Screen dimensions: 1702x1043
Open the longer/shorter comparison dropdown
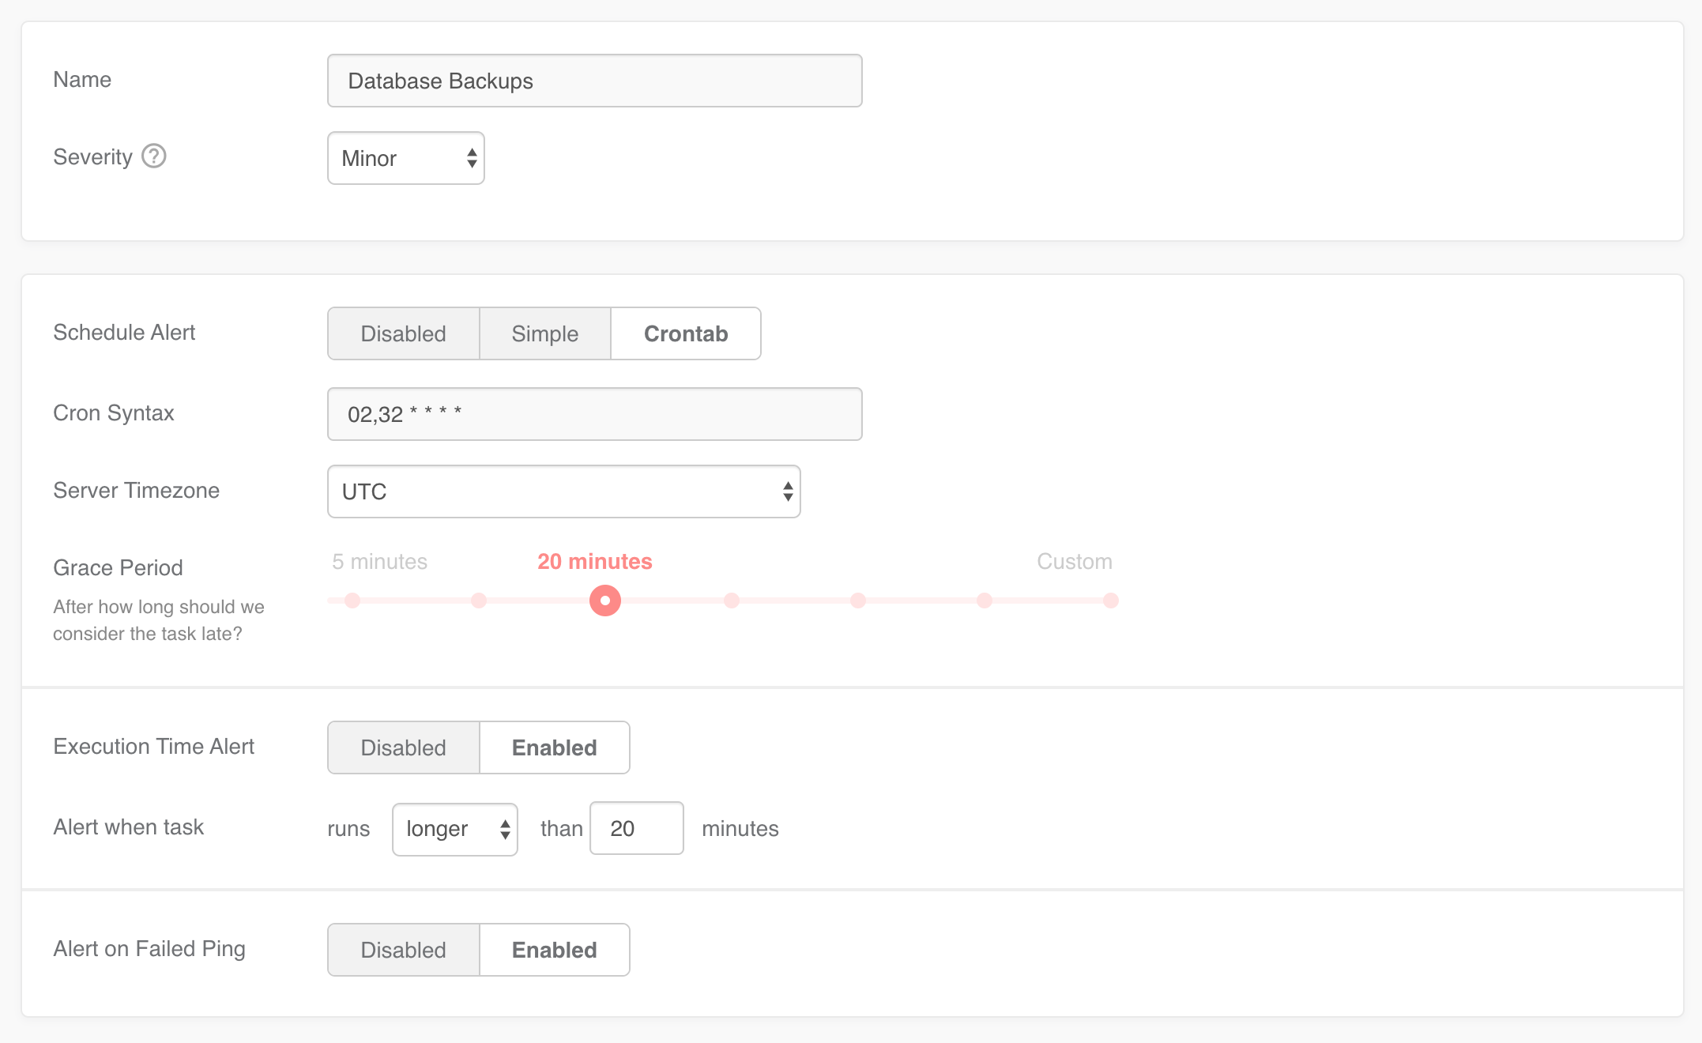(454, 829)
